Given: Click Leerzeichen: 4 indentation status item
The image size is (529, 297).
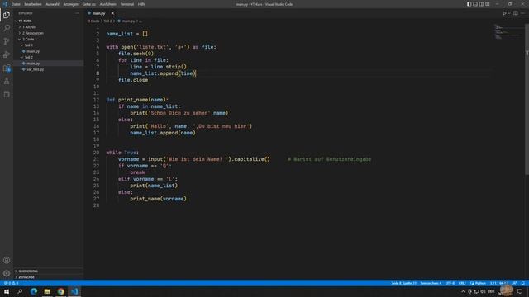Looking at the screenshot, I should [431, 283].
